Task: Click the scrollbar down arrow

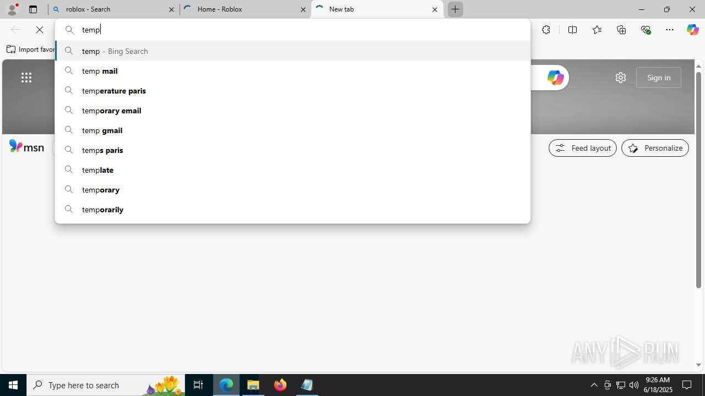Action: (x=699, y=365)
